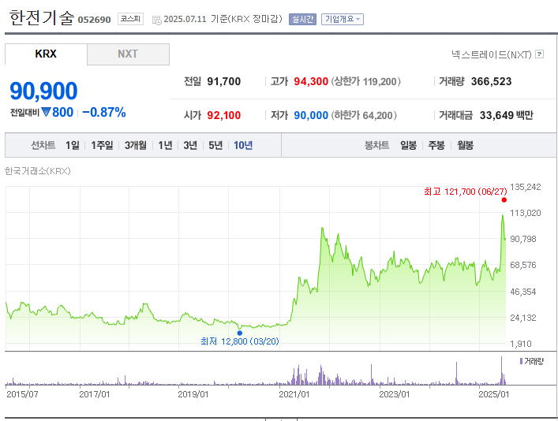Click the 2015/07 axis date label
558x421 pixels.
(x=22, y=394)
